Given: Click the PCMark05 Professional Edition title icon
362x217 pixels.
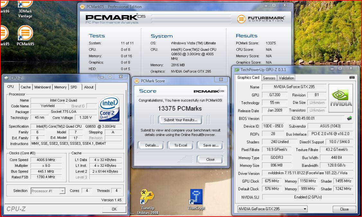Looking at the screenshot, I should click(x=82, y=7).
